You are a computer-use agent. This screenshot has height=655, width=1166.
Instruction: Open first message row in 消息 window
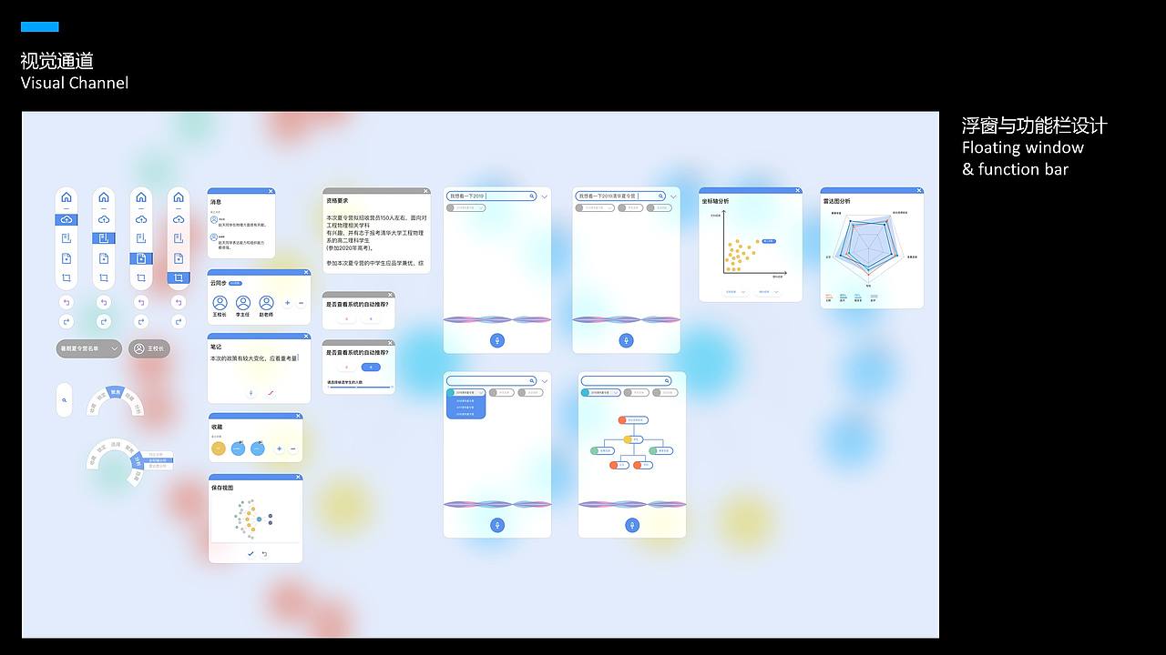(240, 222)
